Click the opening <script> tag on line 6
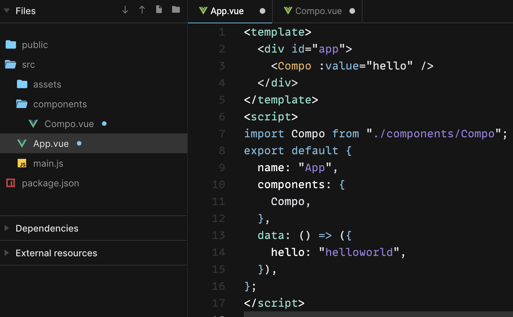Viewport: 513px width, 317px height. pos(271,117)
